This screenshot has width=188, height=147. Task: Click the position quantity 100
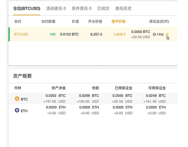tap(52, 34)
